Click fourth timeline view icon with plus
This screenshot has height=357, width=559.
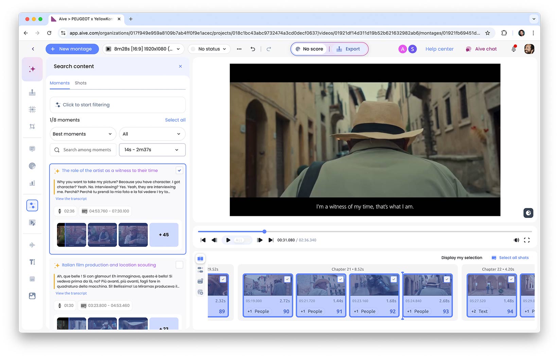pyautogui.click(x=200, y=292)
